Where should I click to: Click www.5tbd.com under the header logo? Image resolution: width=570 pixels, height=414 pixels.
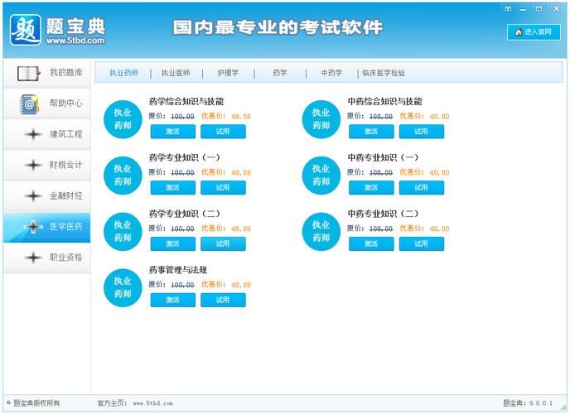point(75,41)
